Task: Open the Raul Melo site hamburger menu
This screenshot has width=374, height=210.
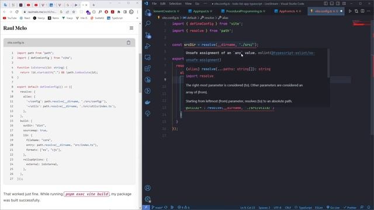Action: 131,28
